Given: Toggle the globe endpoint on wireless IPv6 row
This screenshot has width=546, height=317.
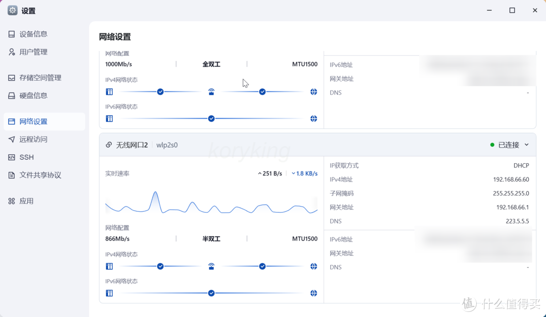Looking at the screenshot, I should point(313,293).
